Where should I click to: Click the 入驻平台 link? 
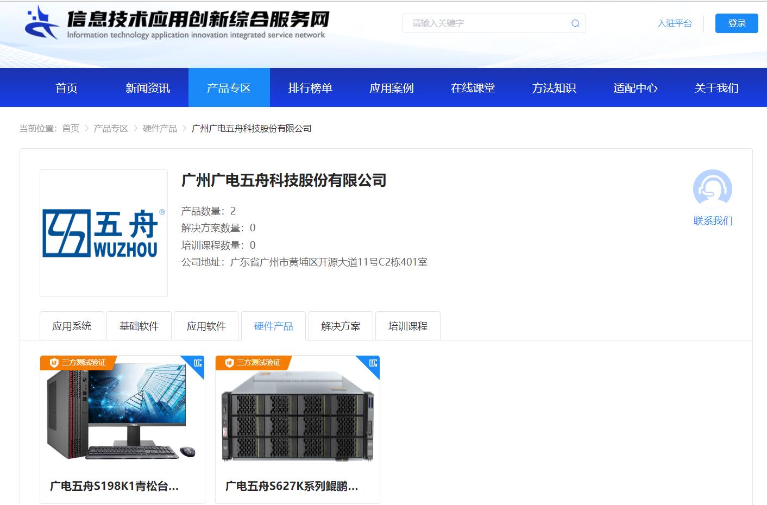(x=675, y=23)
